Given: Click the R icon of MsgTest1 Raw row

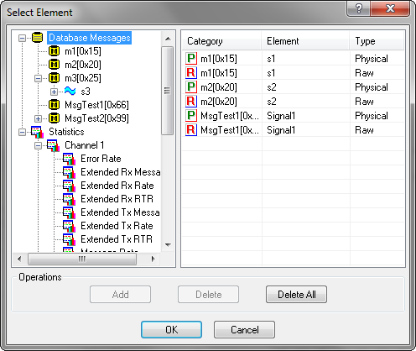Looking at the screenshot, I should click(x=191, y=130).
